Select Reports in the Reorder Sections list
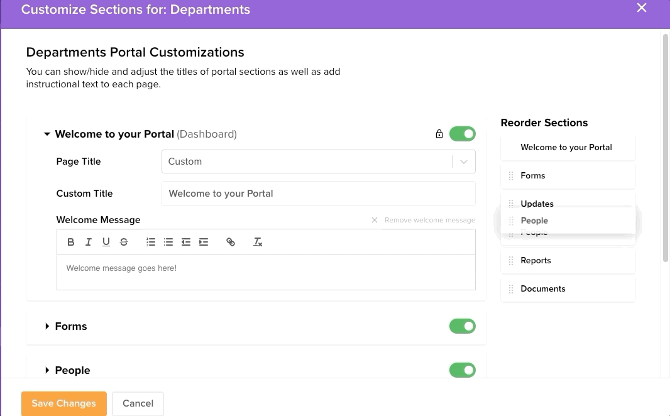 click(535, 261)
